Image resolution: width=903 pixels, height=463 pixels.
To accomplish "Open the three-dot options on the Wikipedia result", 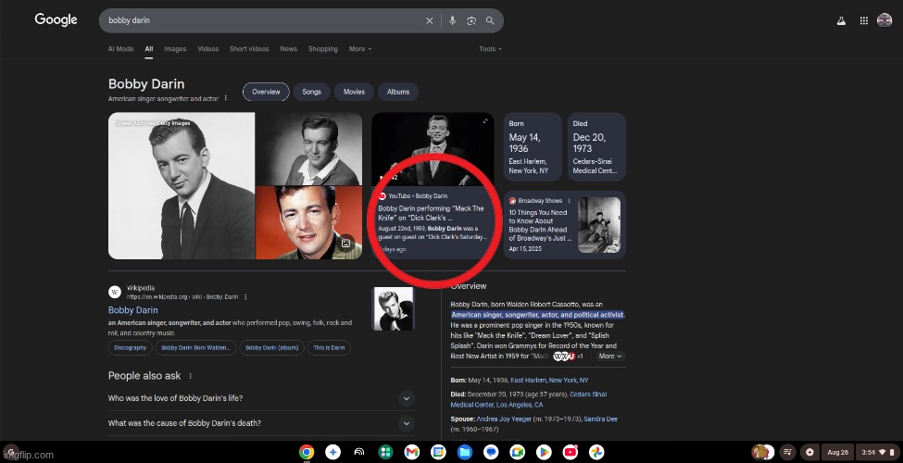I will pyautogui.click(x=246, y=297).
